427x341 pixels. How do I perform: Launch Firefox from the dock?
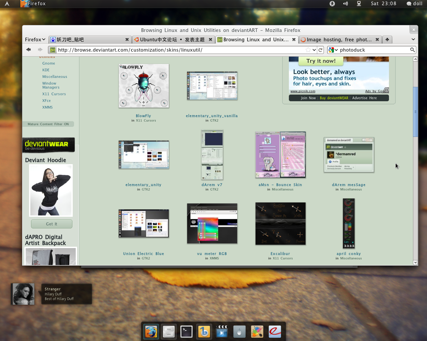pyautogui.click(x=151, y=332)
